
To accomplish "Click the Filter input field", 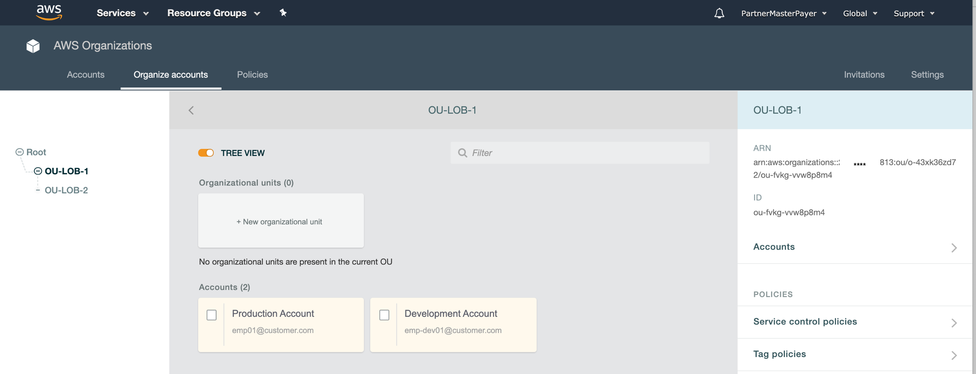I will 580,153.
